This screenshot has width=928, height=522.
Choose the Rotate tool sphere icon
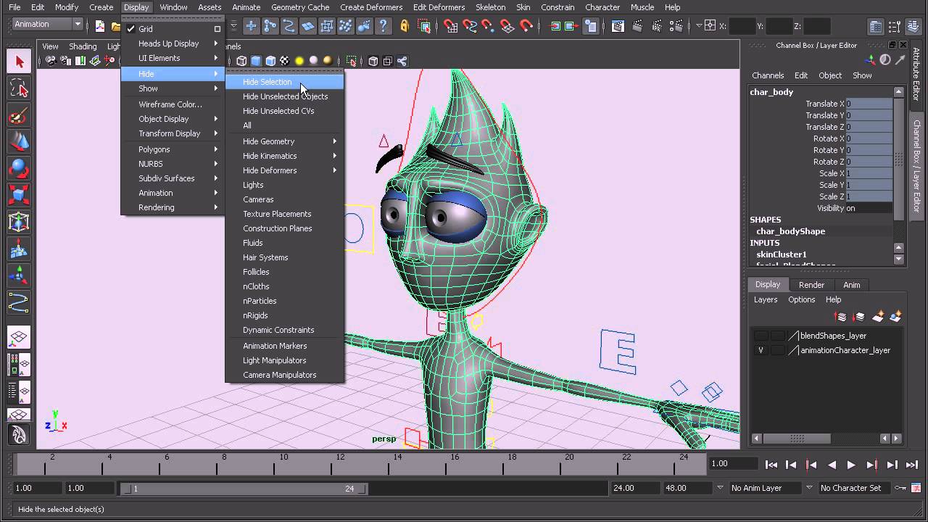tap(19, 168)
